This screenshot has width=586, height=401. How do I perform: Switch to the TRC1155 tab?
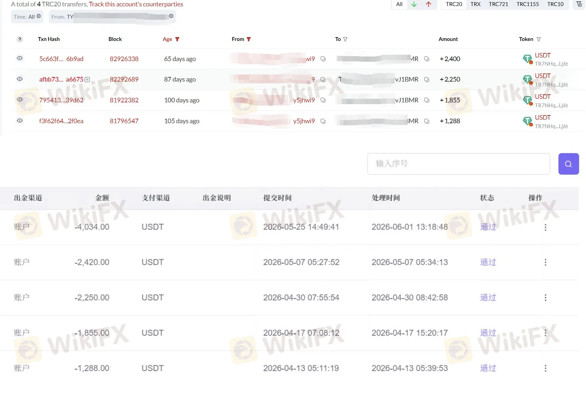point(528,4)
